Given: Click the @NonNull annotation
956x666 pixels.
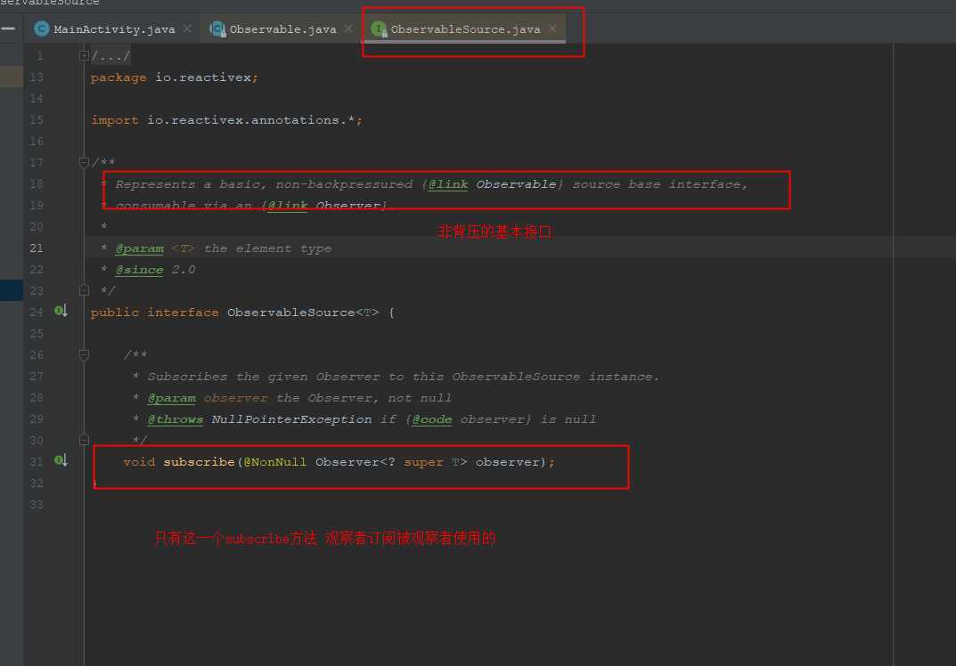Looking at the screenshot, I should click(275, 462).
